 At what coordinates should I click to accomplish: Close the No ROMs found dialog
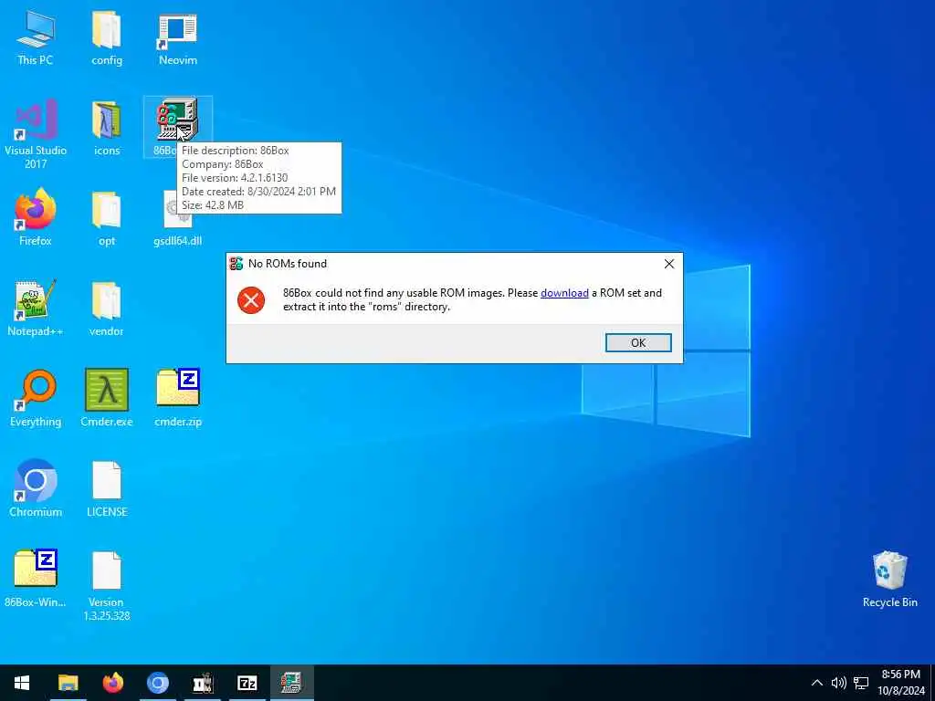tap(669, 264)
